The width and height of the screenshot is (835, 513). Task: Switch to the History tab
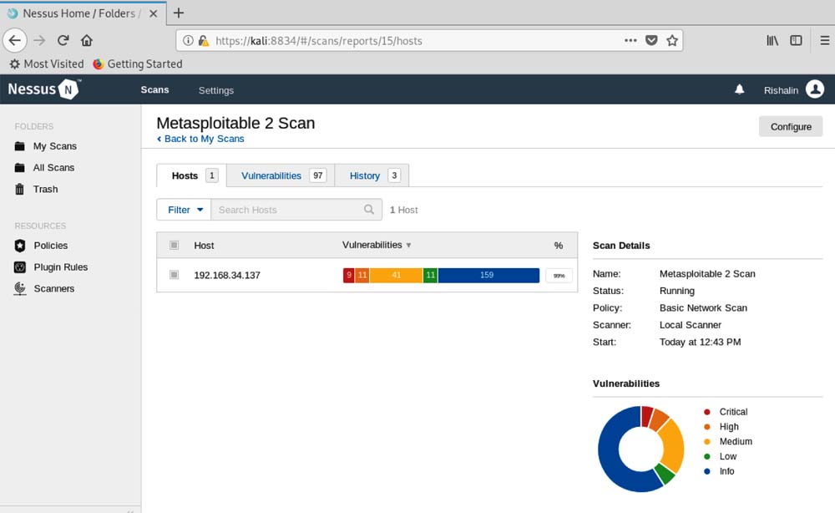click(372, 175)
